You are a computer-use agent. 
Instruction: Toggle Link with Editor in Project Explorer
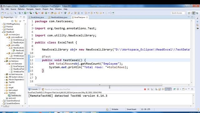16,21
